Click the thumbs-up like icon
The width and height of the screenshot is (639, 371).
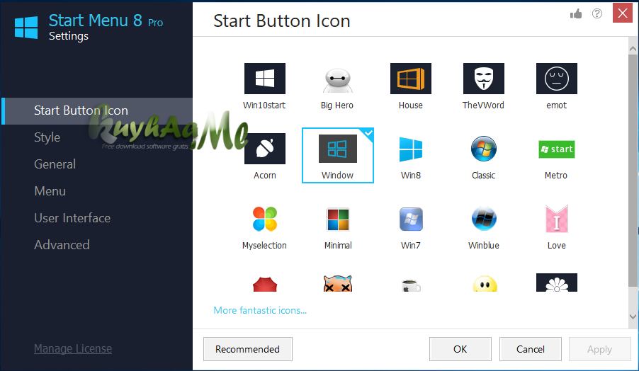[576, 14]
